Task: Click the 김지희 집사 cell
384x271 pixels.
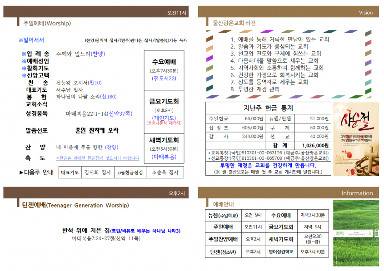Action: point(98,172)
